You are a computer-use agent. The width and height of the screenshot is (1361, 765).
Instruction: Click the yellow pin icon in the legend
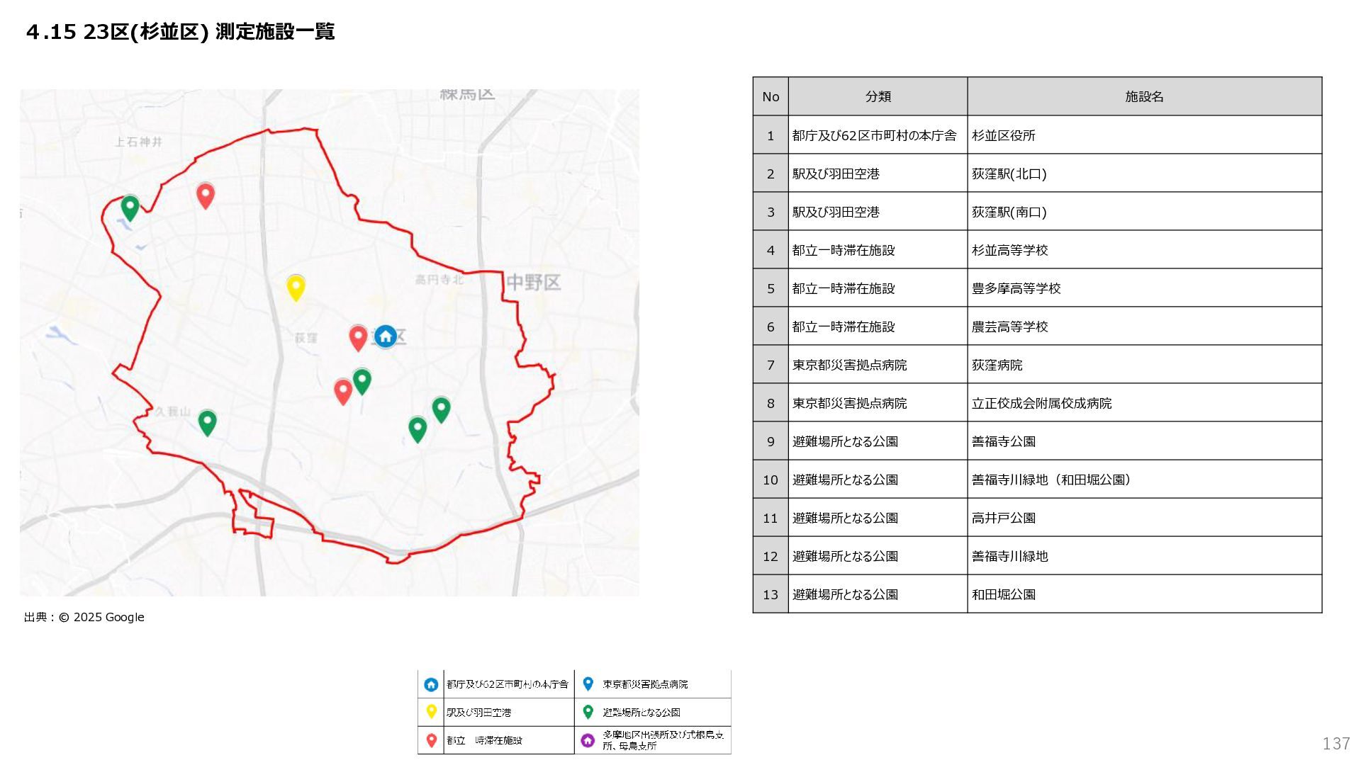(431, 712)
